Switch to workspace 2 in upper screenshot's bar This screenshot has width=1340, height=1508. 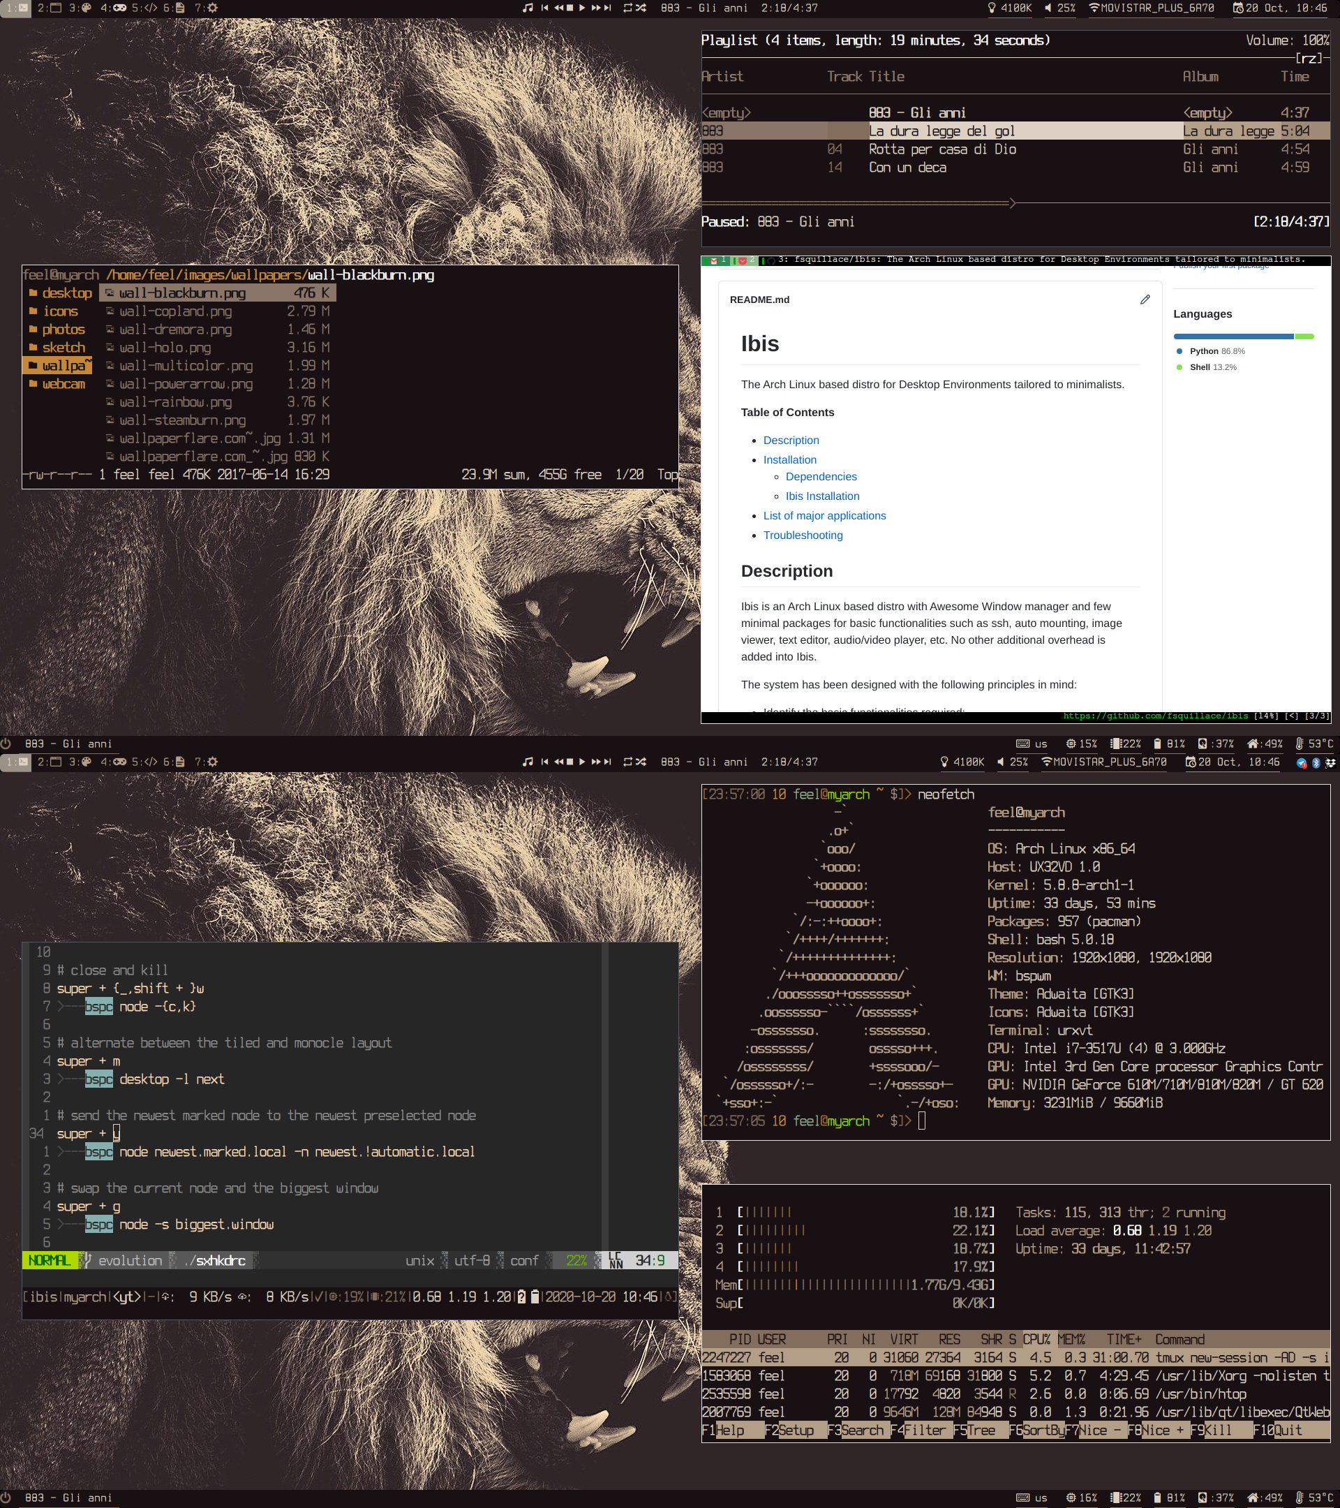[49, 8]
